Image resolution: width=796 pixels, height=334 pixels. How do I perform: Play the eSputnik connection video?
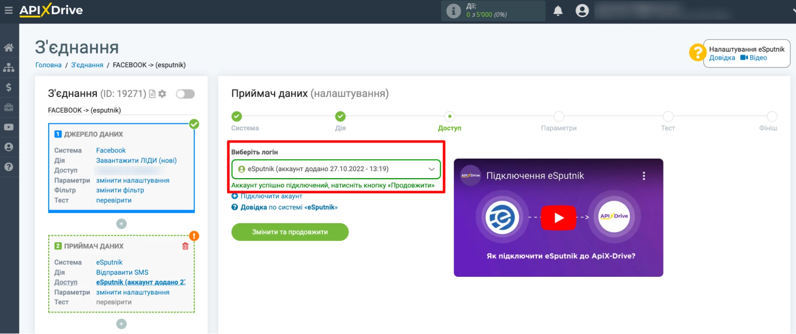click(558, 217)
